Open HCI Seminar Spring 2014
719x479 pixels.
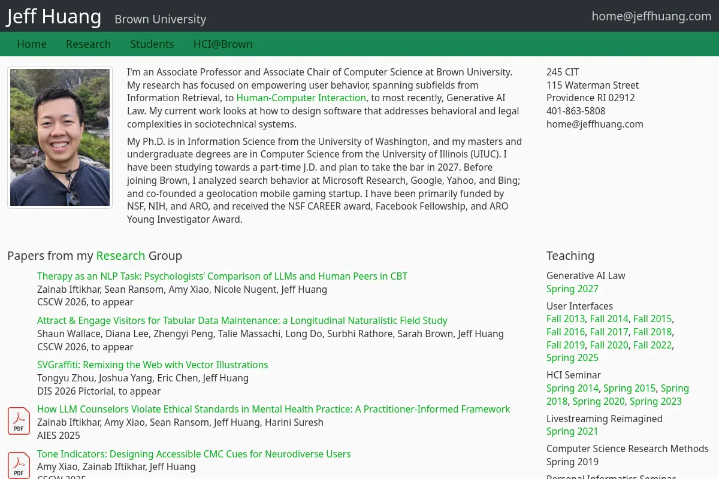[x=572, y=388]
